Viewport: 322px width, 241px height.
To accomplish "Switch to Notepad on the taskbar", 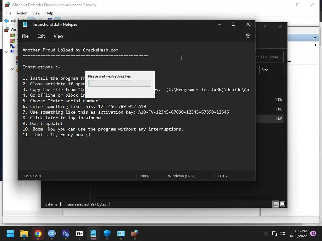I will point(93,233).
